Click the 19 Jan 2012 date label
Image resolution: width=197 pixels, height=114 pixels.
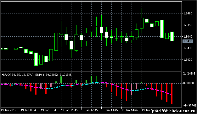click(x=8, y=110)
